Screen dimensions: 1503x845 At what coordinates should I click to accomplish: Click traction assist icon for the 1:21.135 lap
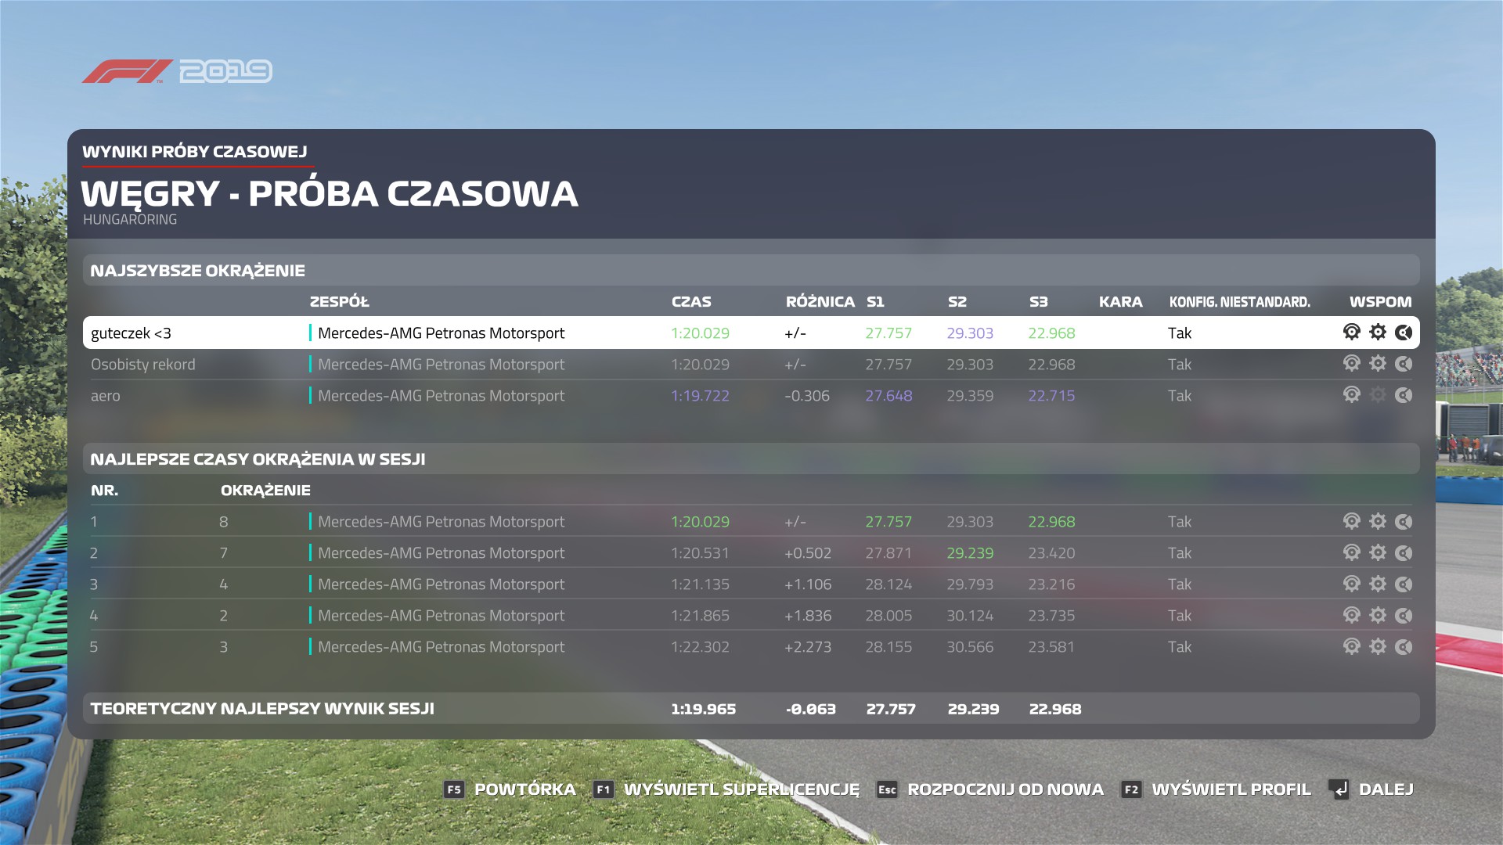(1351, 584)
